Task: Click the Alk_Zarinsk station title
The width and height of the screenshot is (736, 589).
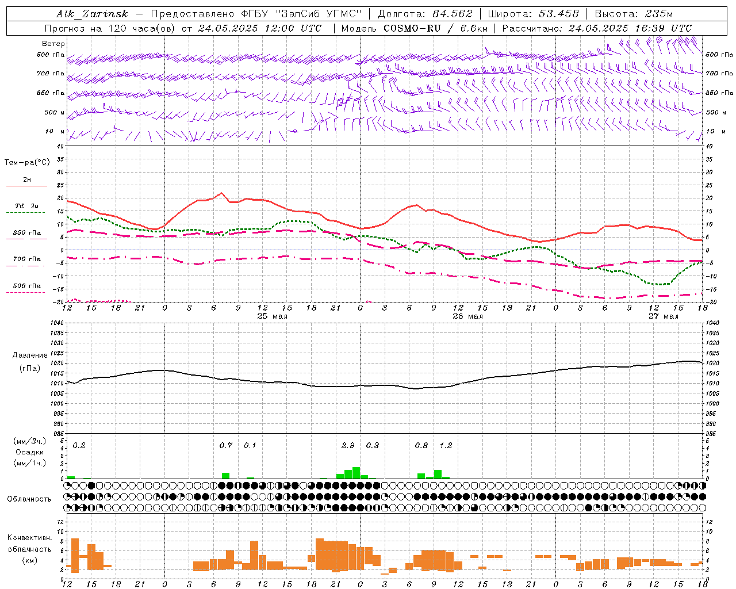Action: (x=91, y=14)
